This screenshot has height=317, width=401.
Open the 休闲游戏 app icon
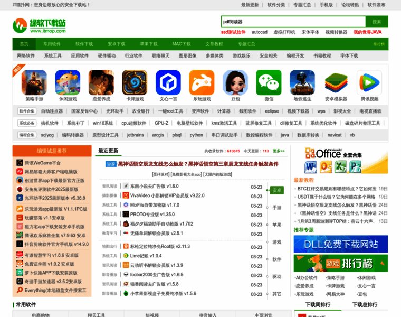(x=68, y=82)
